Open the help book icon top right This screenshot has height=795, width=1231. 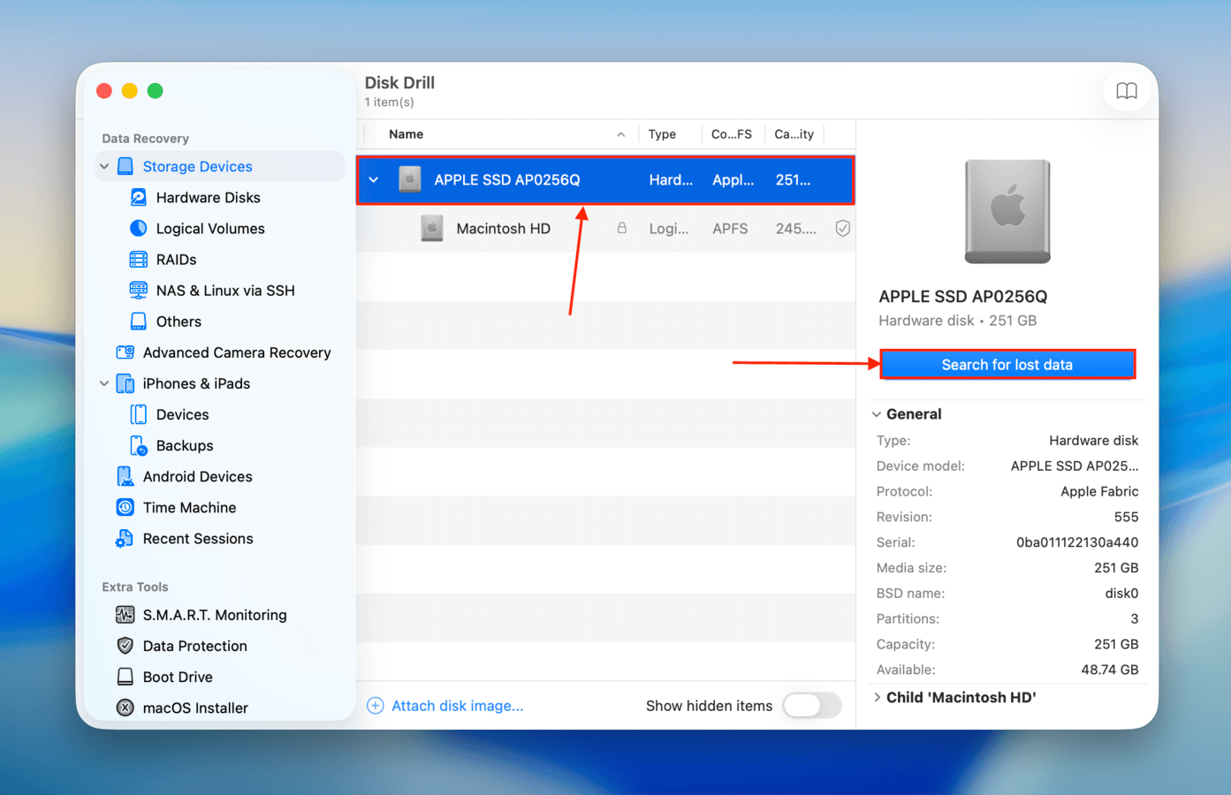1126,91
